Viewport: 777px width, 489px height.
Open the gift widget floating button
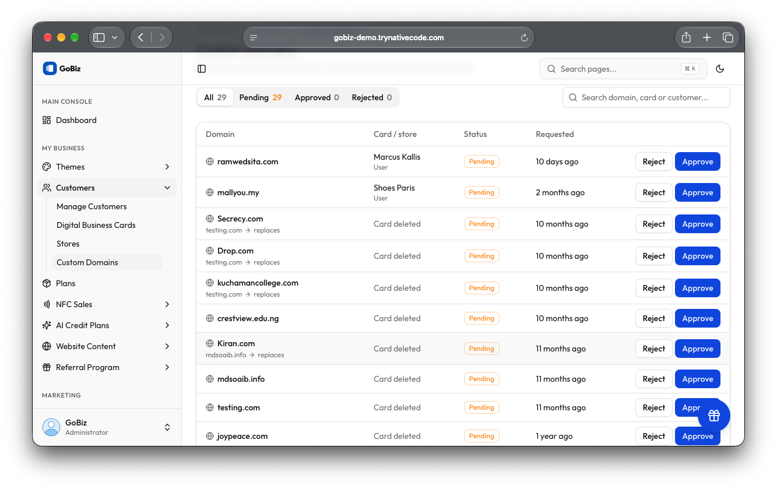click(714, 416)
